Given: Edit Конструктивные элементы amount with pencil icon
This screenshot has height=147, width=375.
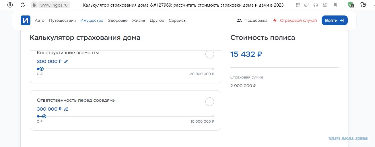Looking at the screenshot, I should click(66, 61).
